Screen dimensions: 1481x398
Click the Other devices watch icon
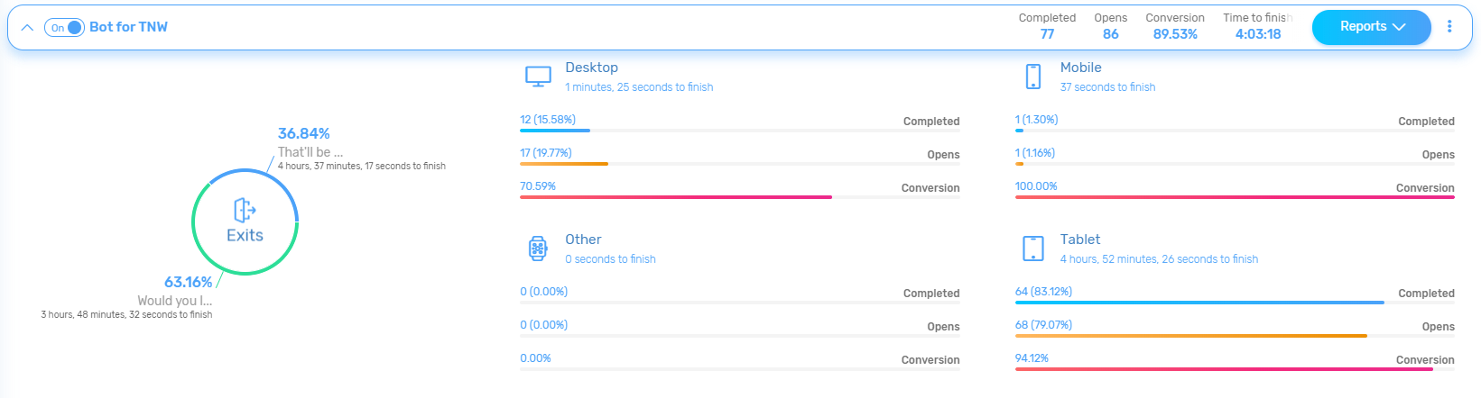(538, 249)
